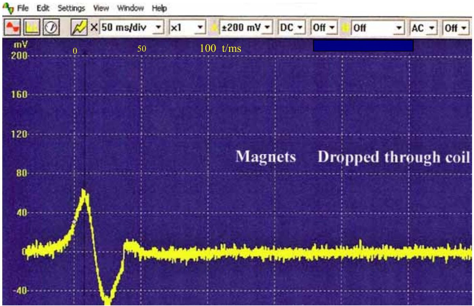Select the oscilloscope mode icon
The image size is (474, 306).
[13, 28]
